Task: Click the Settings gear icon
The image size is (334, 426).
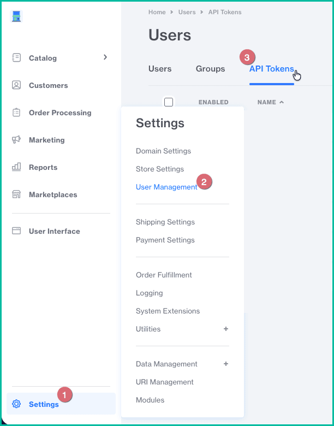Action: (x=16, y=404)
